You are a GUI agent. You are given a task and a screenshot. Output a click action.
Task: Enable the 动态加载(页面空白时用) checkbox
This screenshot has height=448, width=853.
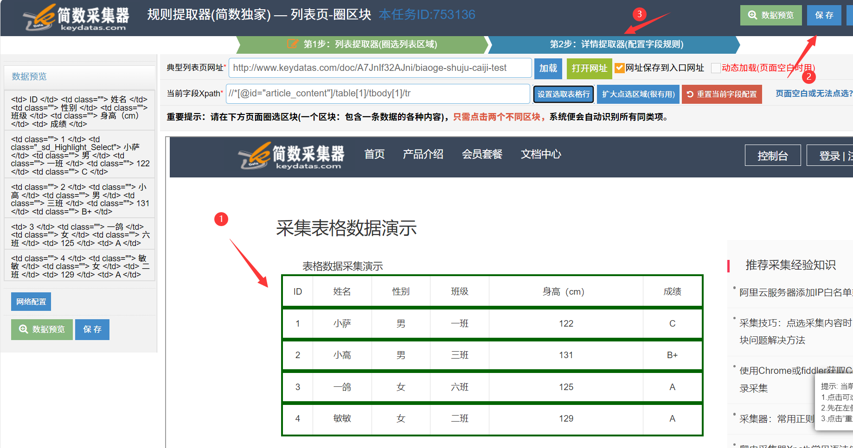click(x=716, y=68)
